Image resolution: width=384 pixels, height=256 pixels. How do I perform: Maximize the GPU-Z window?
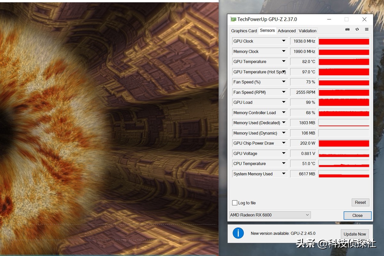346,19
